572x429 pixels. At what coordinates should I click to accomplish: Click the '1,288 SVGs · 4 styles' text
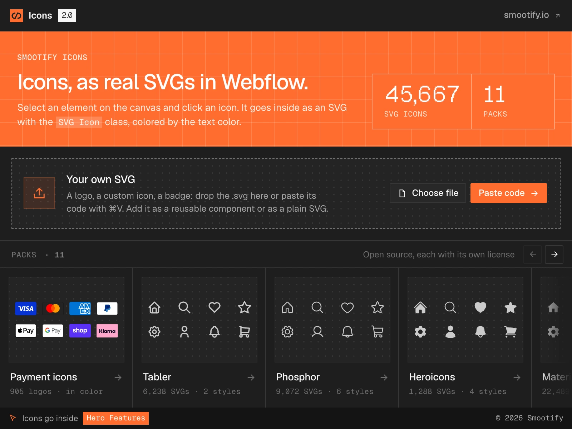click(x=458, y=391)
